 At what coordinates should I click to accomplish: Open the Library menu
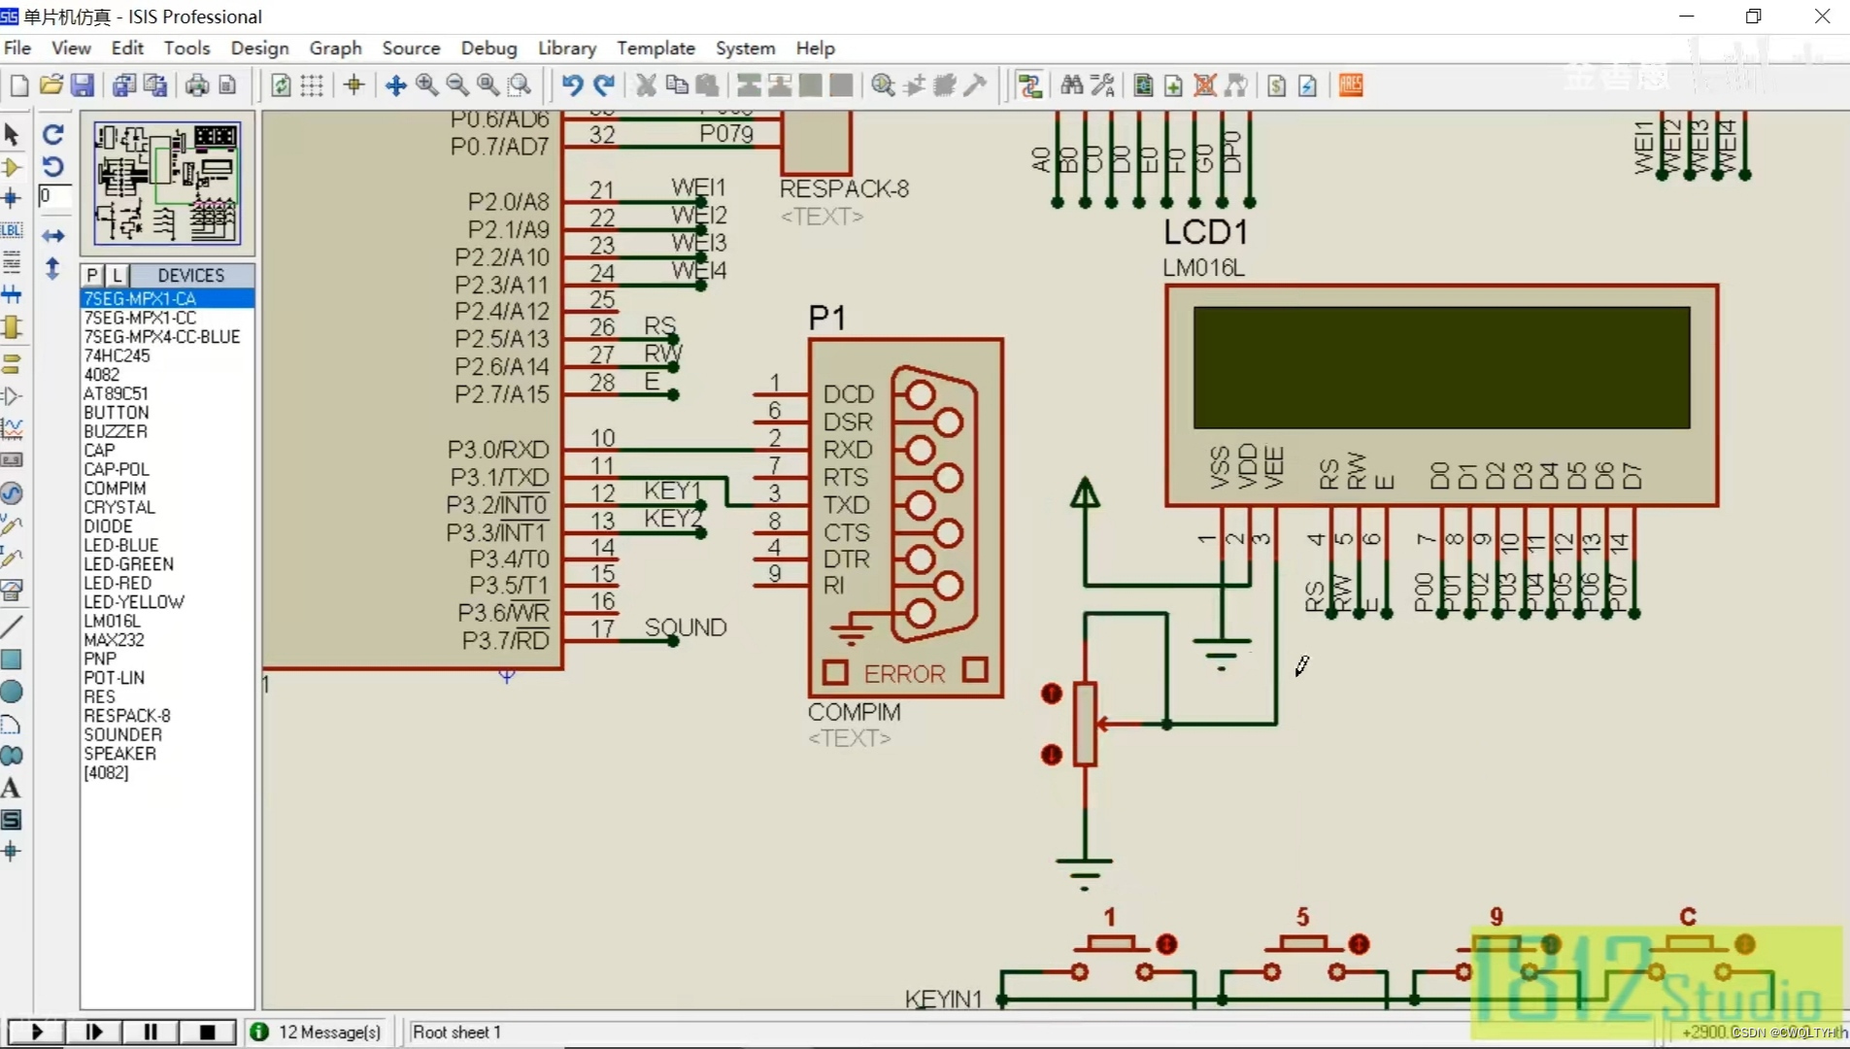click(567, 48)
